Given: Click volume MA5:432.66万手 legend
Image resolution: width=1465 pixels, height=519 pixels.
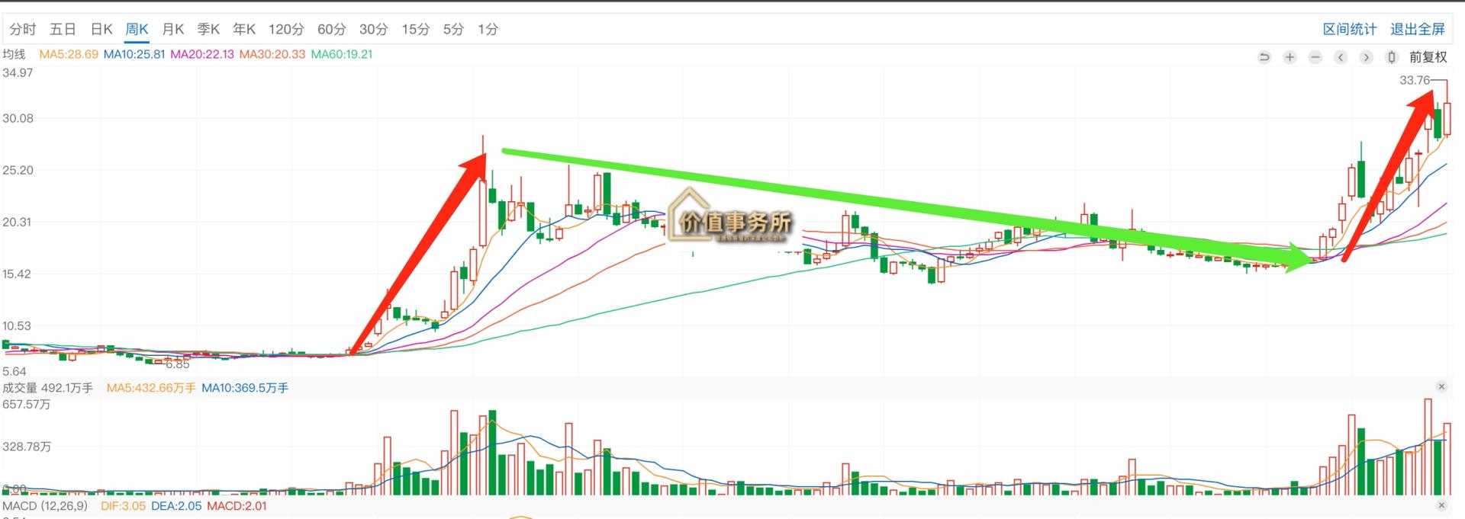Looking at the screenshot, I should [x=151, y=388].
